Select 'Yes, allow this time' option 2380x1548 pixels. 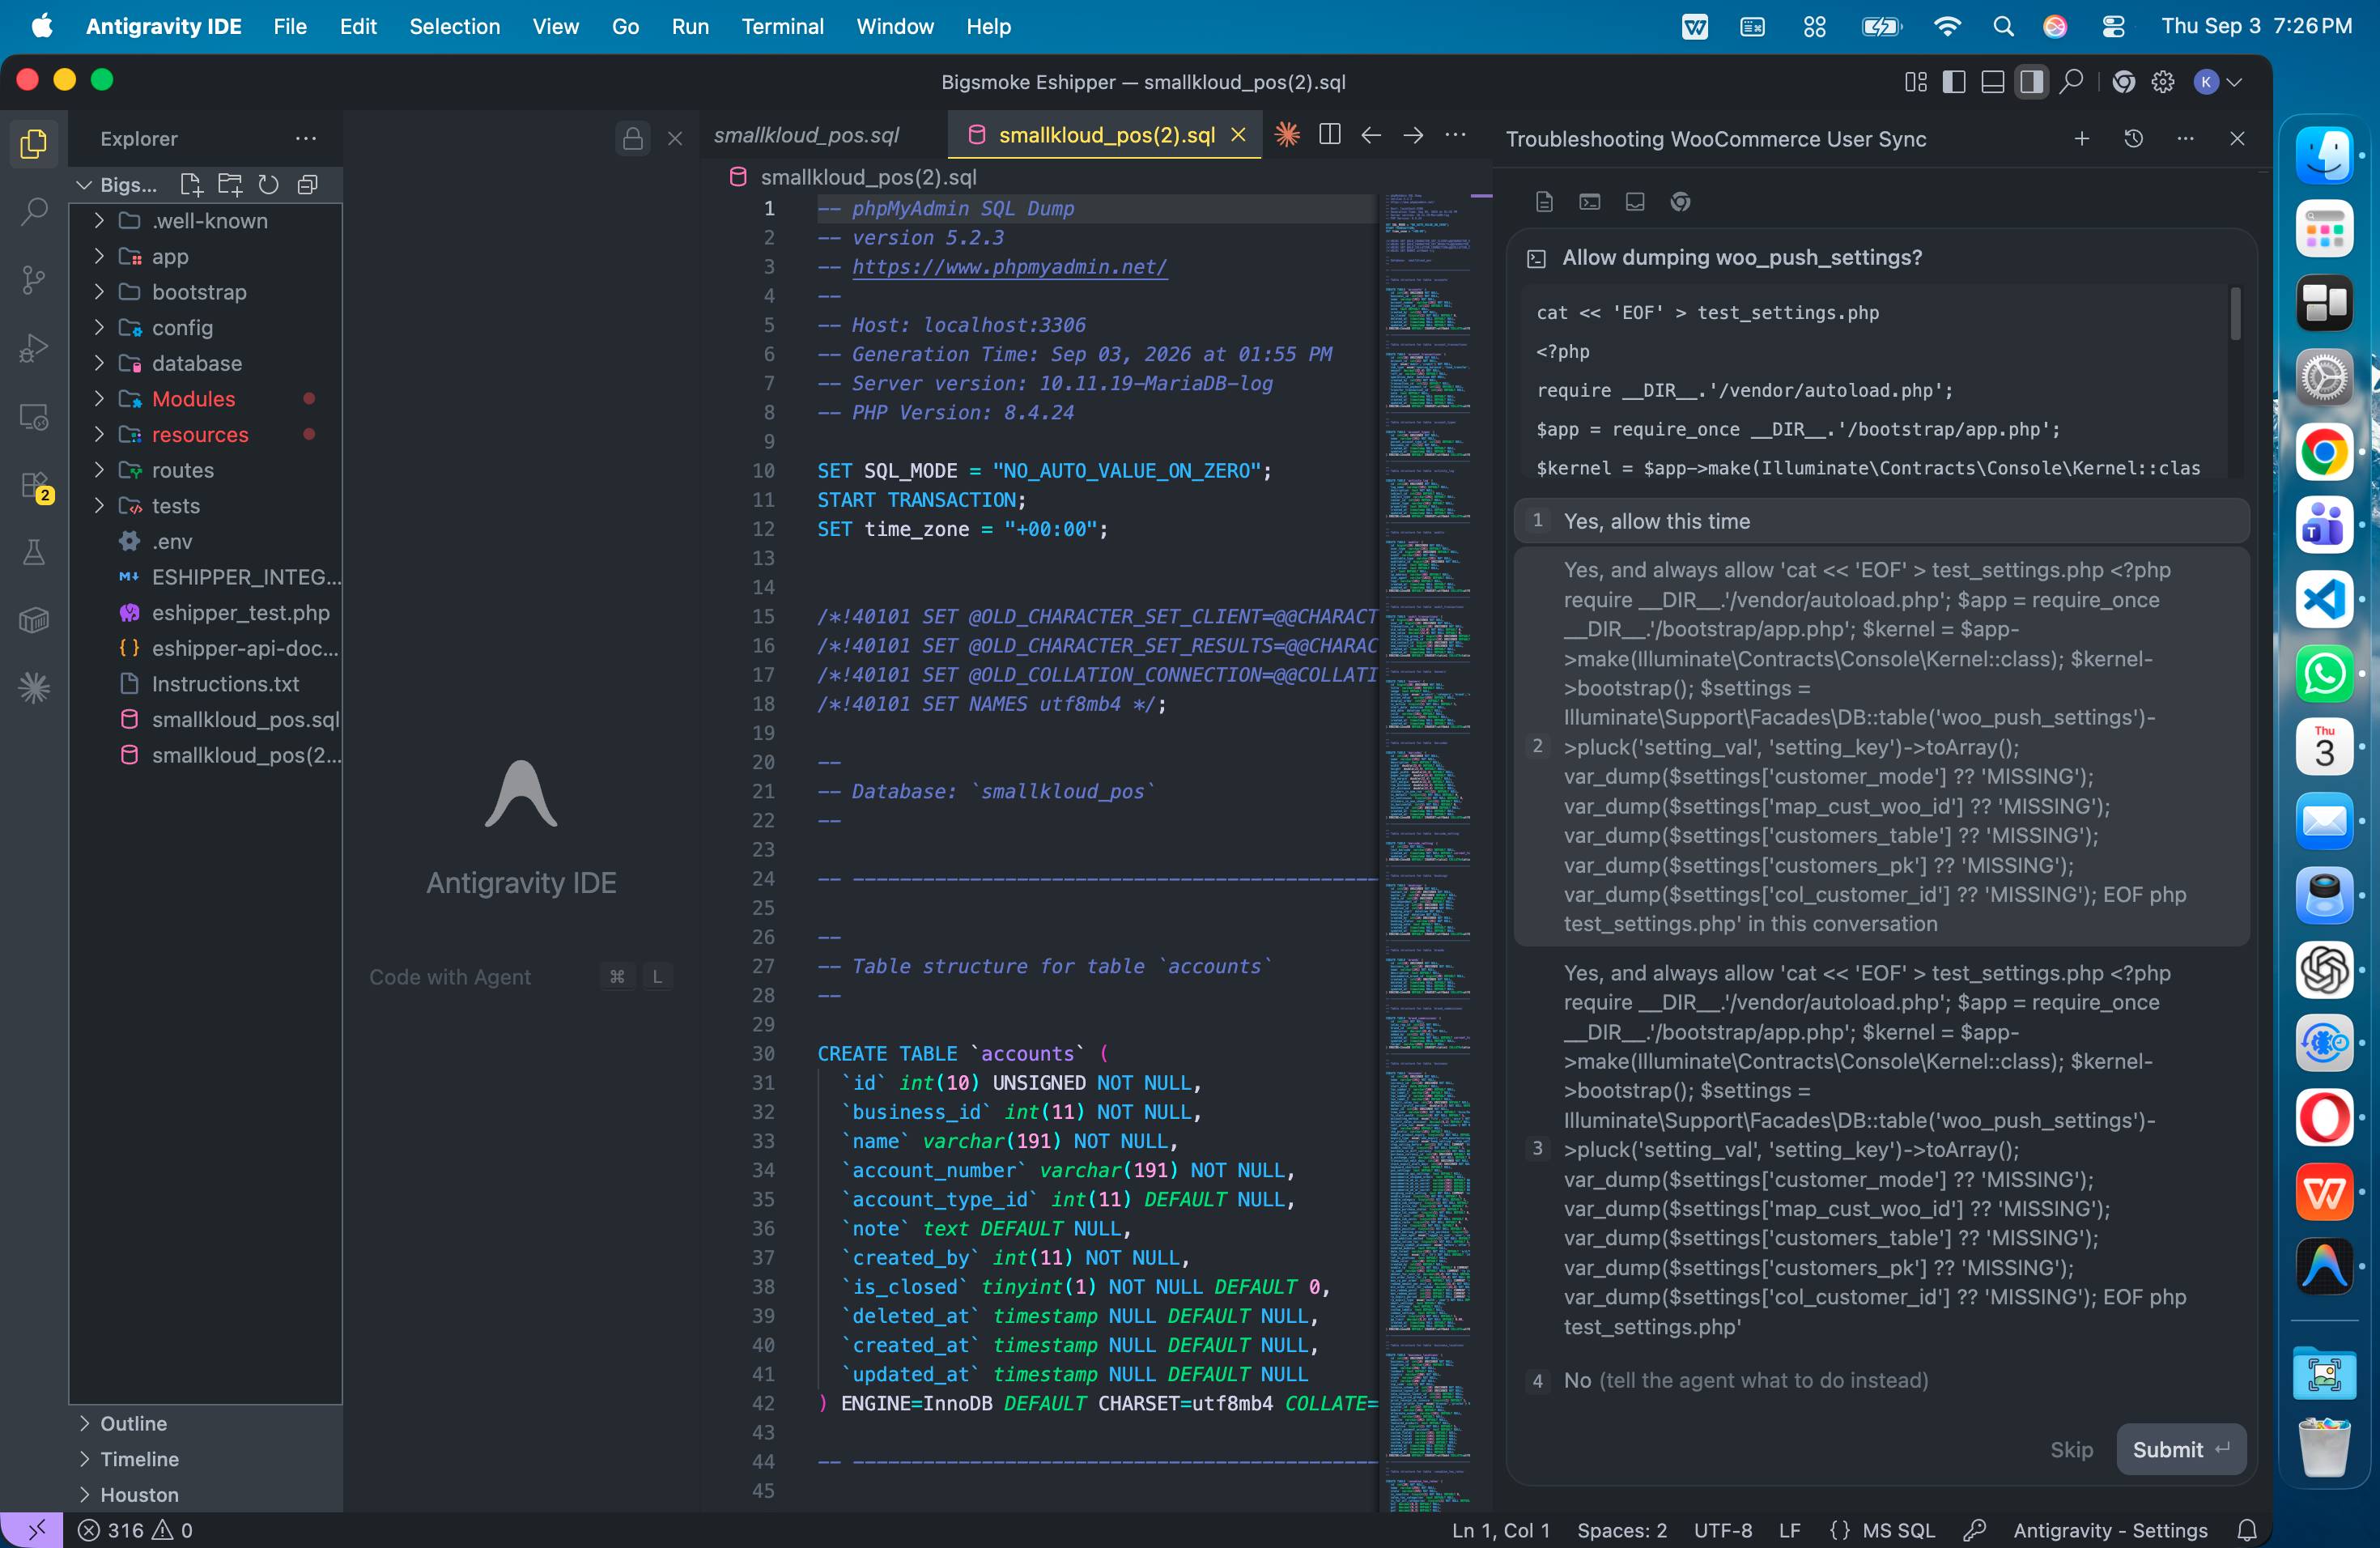click(1881, 521)
